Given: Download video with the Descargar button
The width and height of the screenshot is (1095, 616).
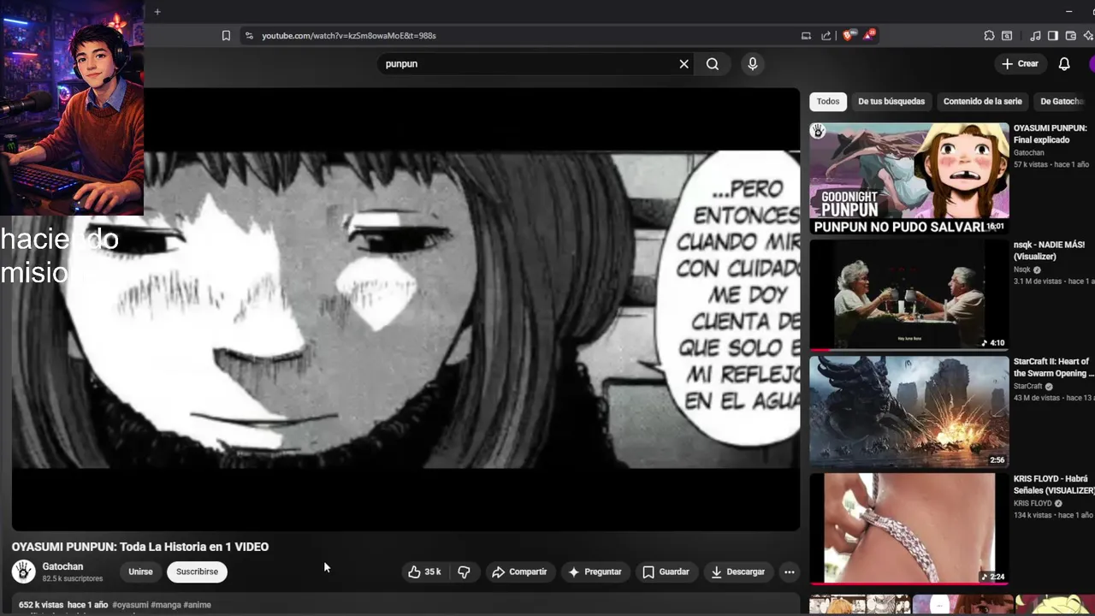Looking at the screenshot, I should 737,572.
